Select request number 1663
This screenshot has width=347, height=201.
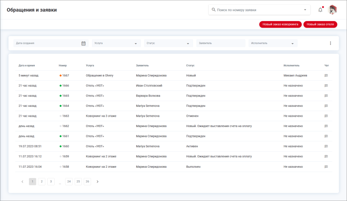65,116
